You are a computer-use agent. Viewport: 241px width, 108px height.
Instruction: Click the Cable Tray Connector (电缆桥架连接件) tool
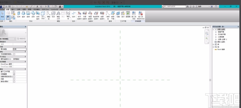(96, 15)
